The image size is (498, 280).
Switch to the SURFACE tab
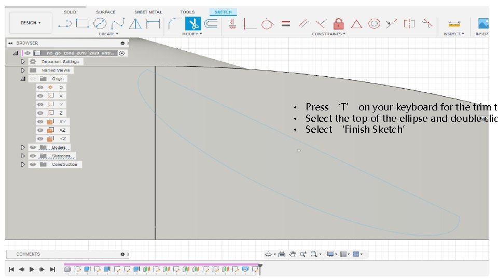click(x=106, y=12)
